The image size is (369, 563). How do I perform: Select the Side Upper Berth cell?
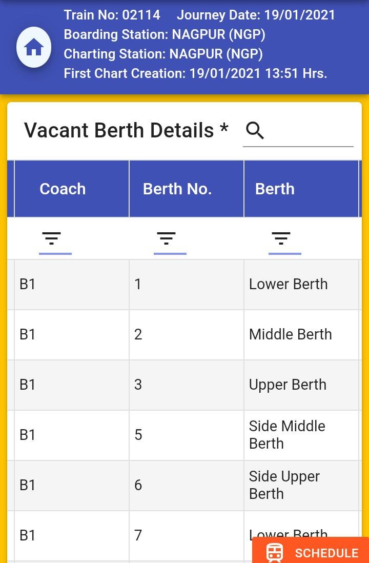pos(284,485)
